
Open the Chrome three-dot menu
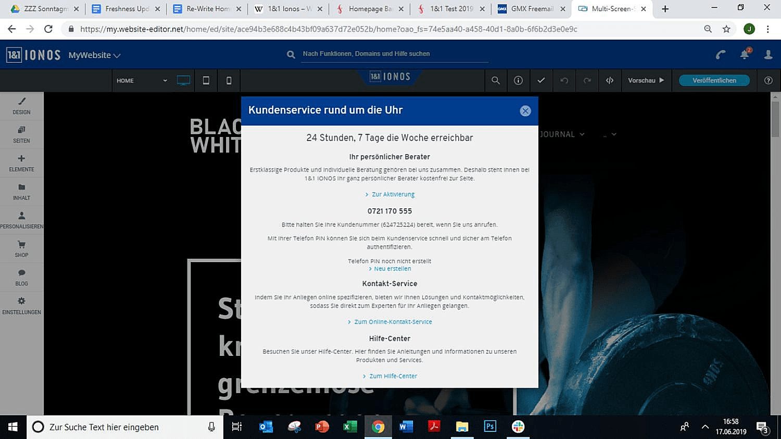pyautogui.click(x=768, y=29)
